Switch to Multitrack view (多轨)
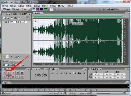This screenshot has height=96, width=131. click(15, 9)
